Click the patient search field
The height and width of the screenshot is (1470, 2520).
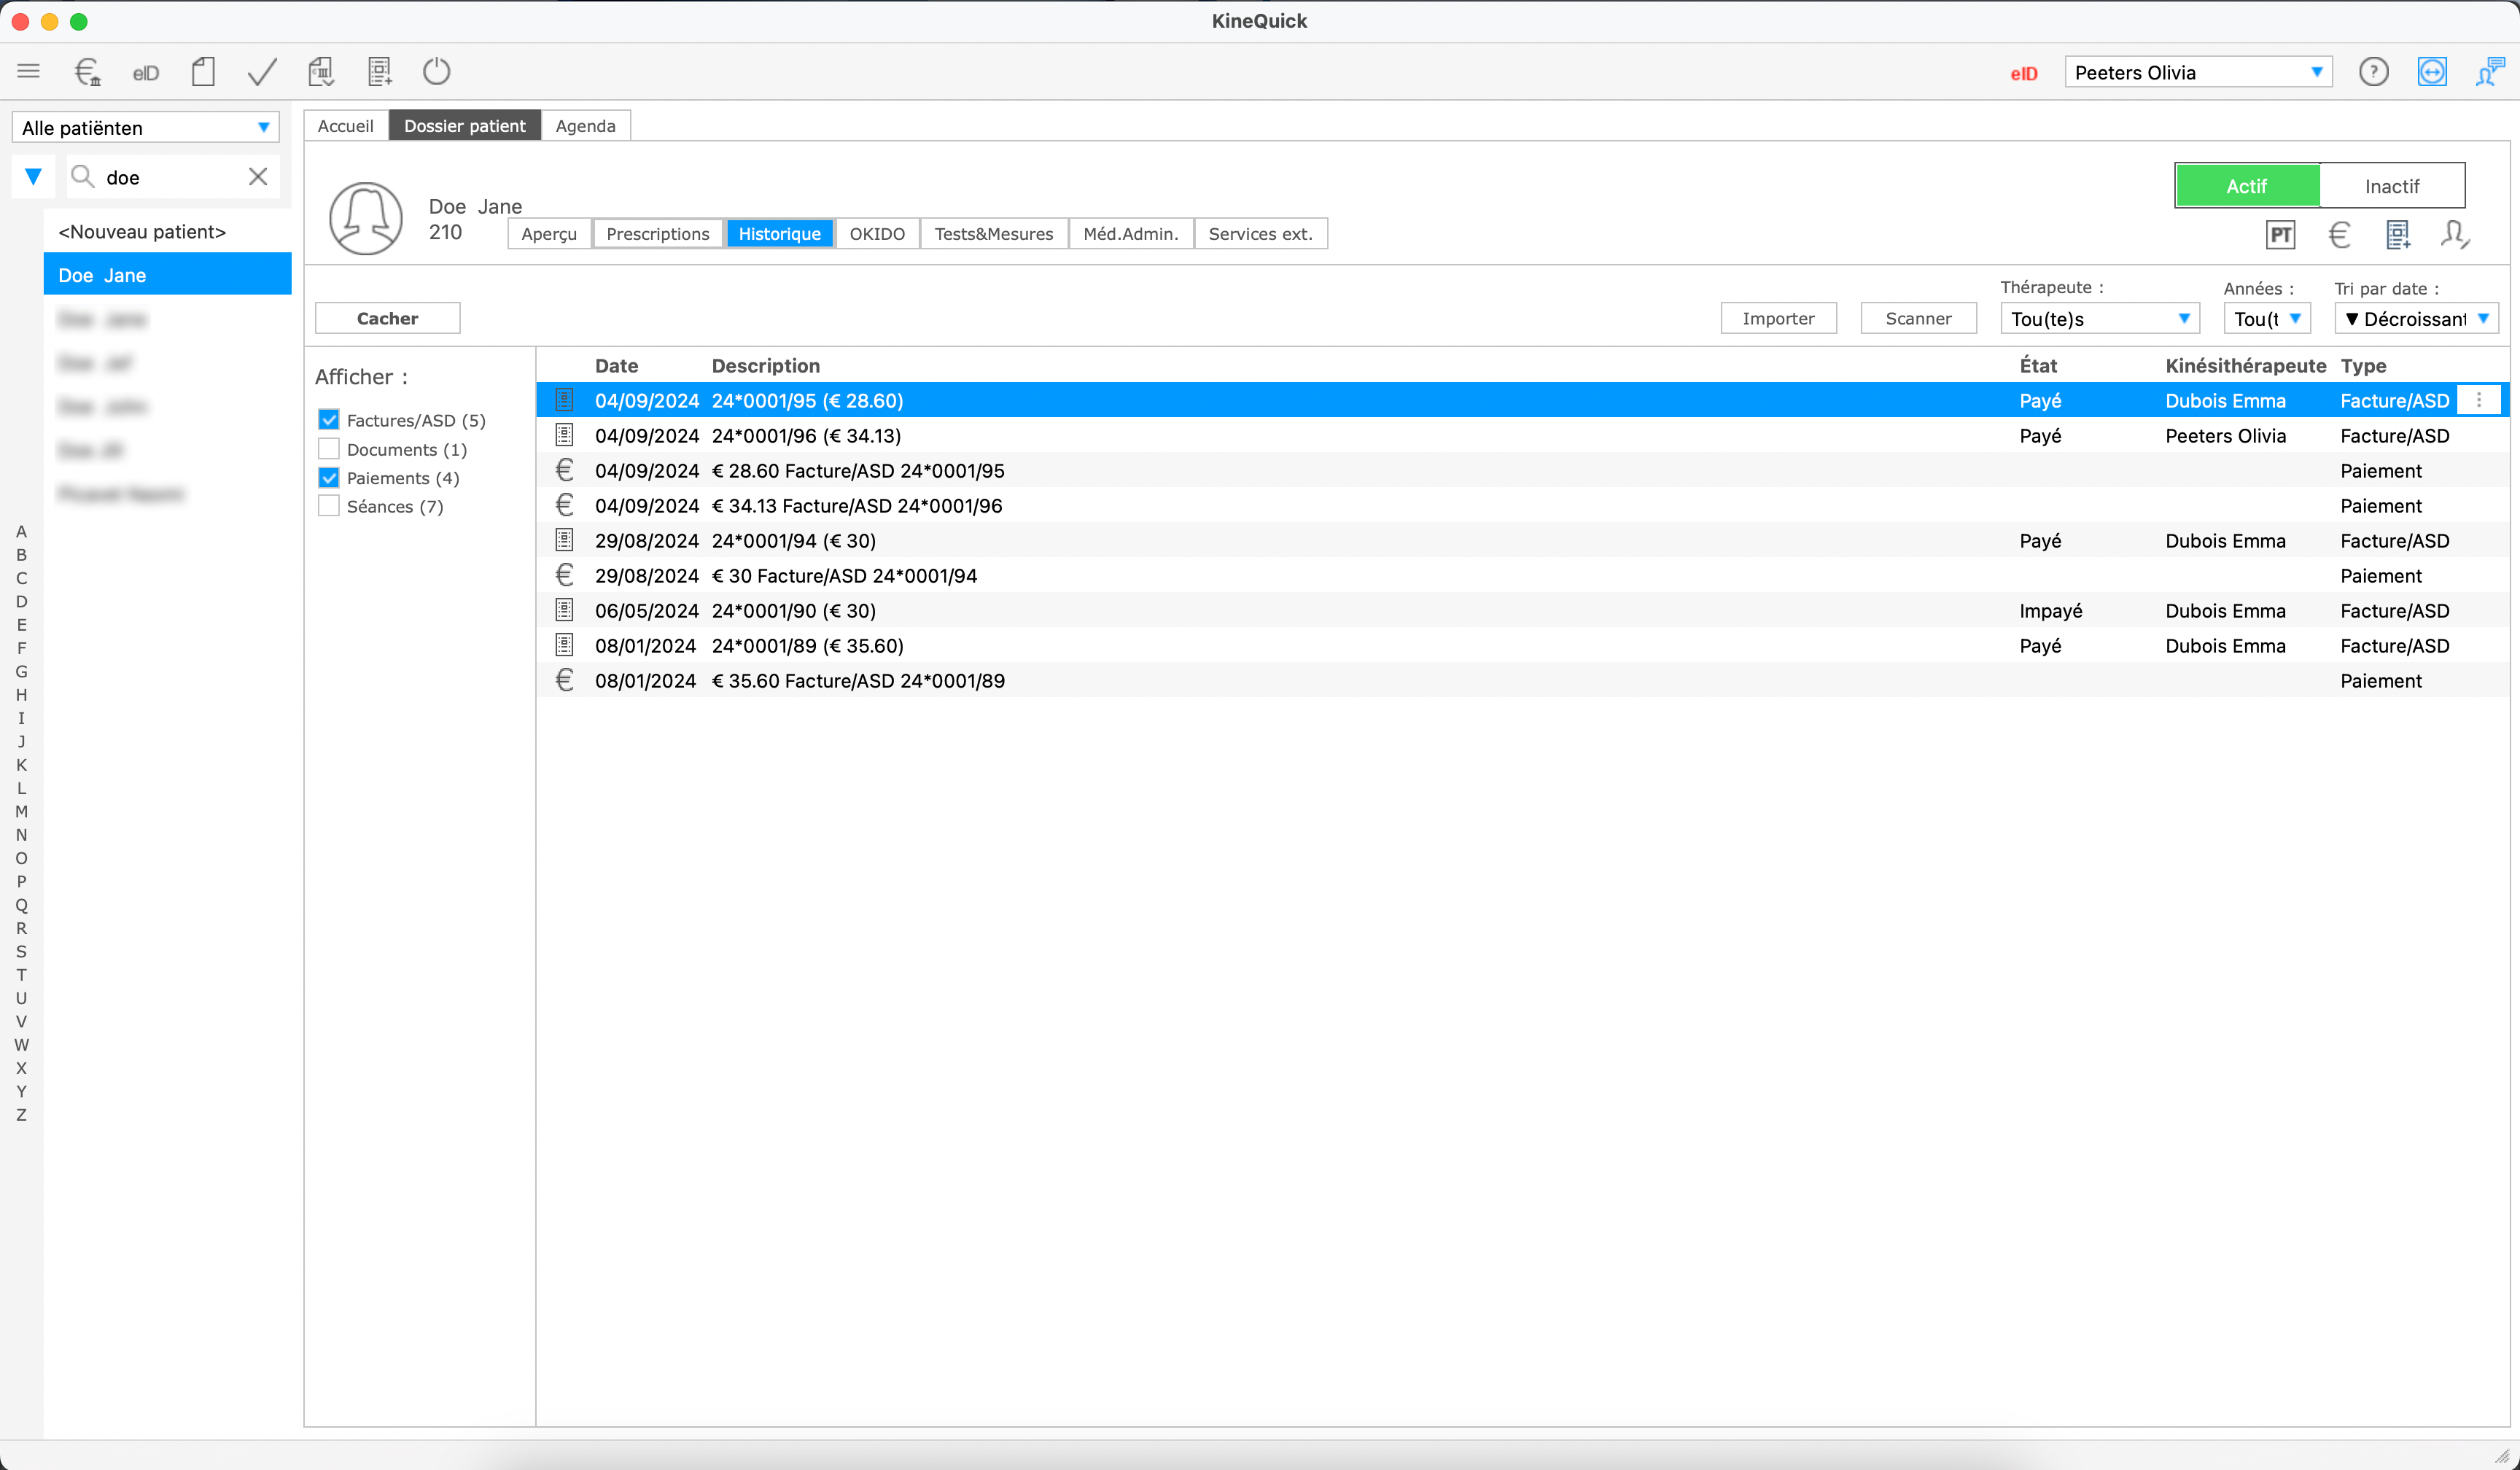click(x=172, y=177)
